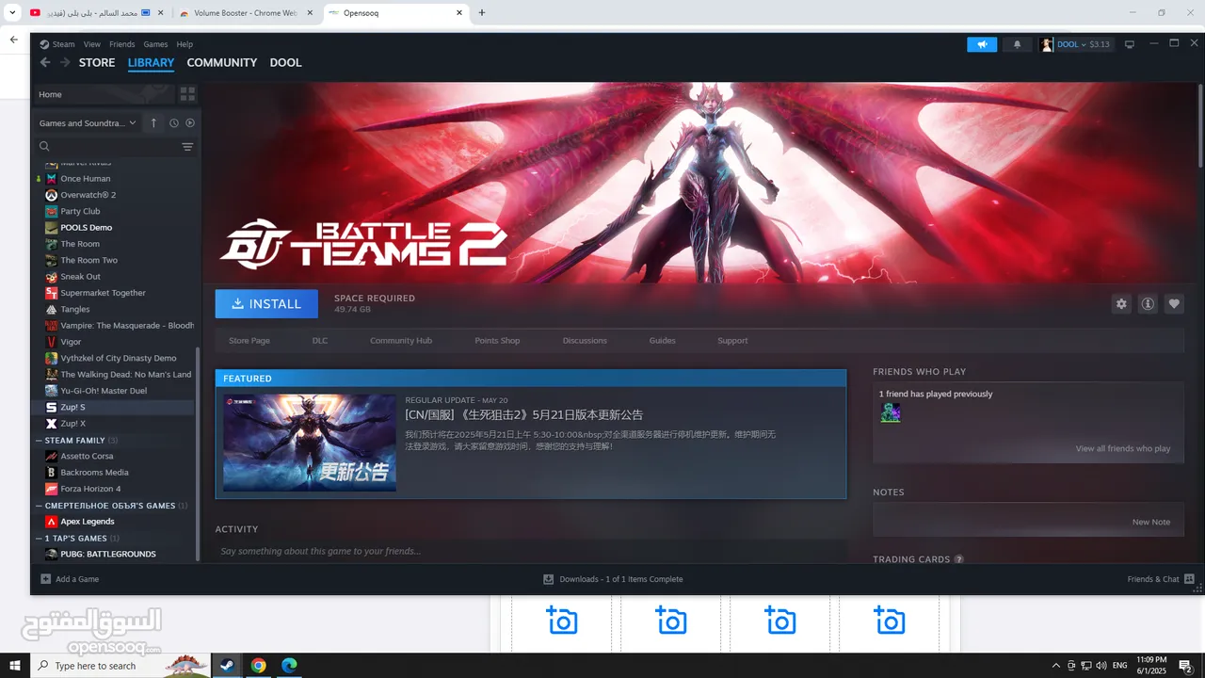This screenshot has width=1205, height=678.
Task: Select Apex Legends in the games list
Action: coord(88,522)
